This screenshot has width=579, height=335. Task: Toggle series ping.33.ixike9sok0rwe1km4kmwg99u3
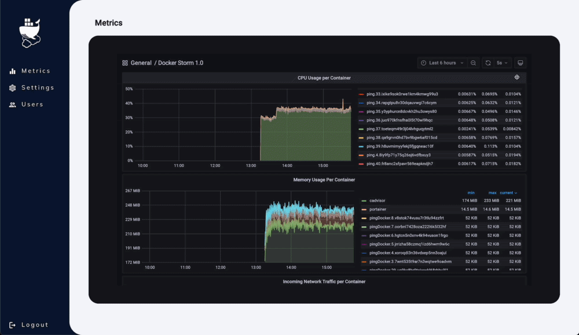(402, 94)
